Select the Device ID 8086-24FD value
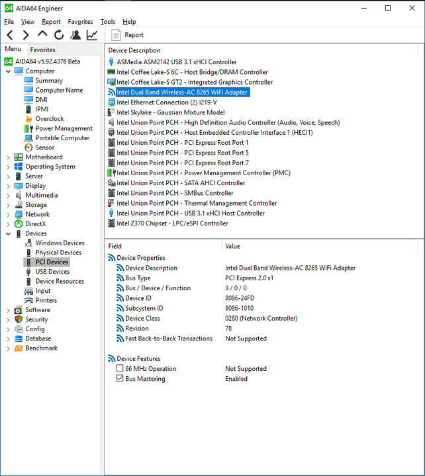The width and height of the screenshot is (425, 476). pos(240,298)
